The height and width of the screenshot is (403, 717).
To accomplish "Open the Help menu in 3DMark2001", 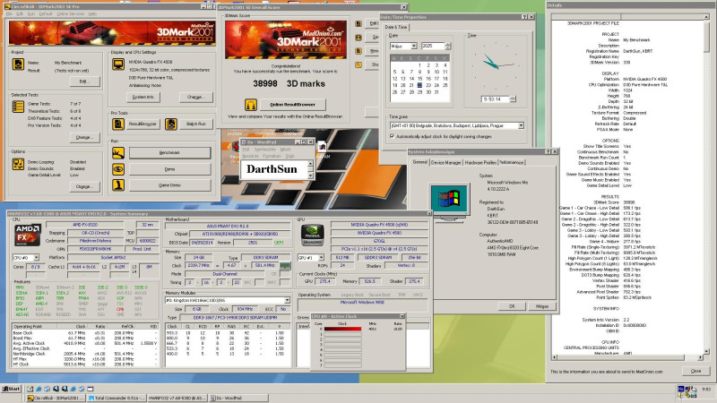I will 92,14.
